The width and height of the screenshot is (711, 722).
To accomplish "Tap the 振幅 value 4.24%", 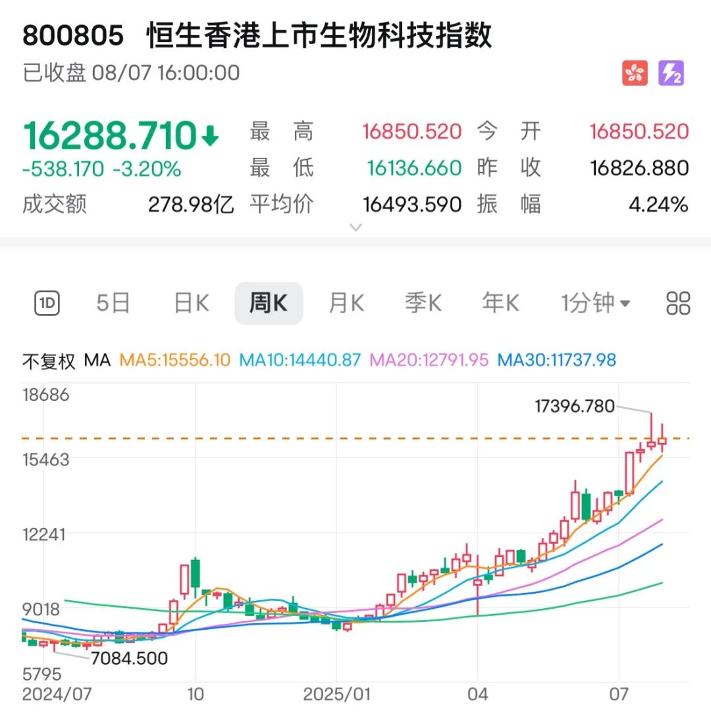I will pyautogui.click(x=658, y=205).
